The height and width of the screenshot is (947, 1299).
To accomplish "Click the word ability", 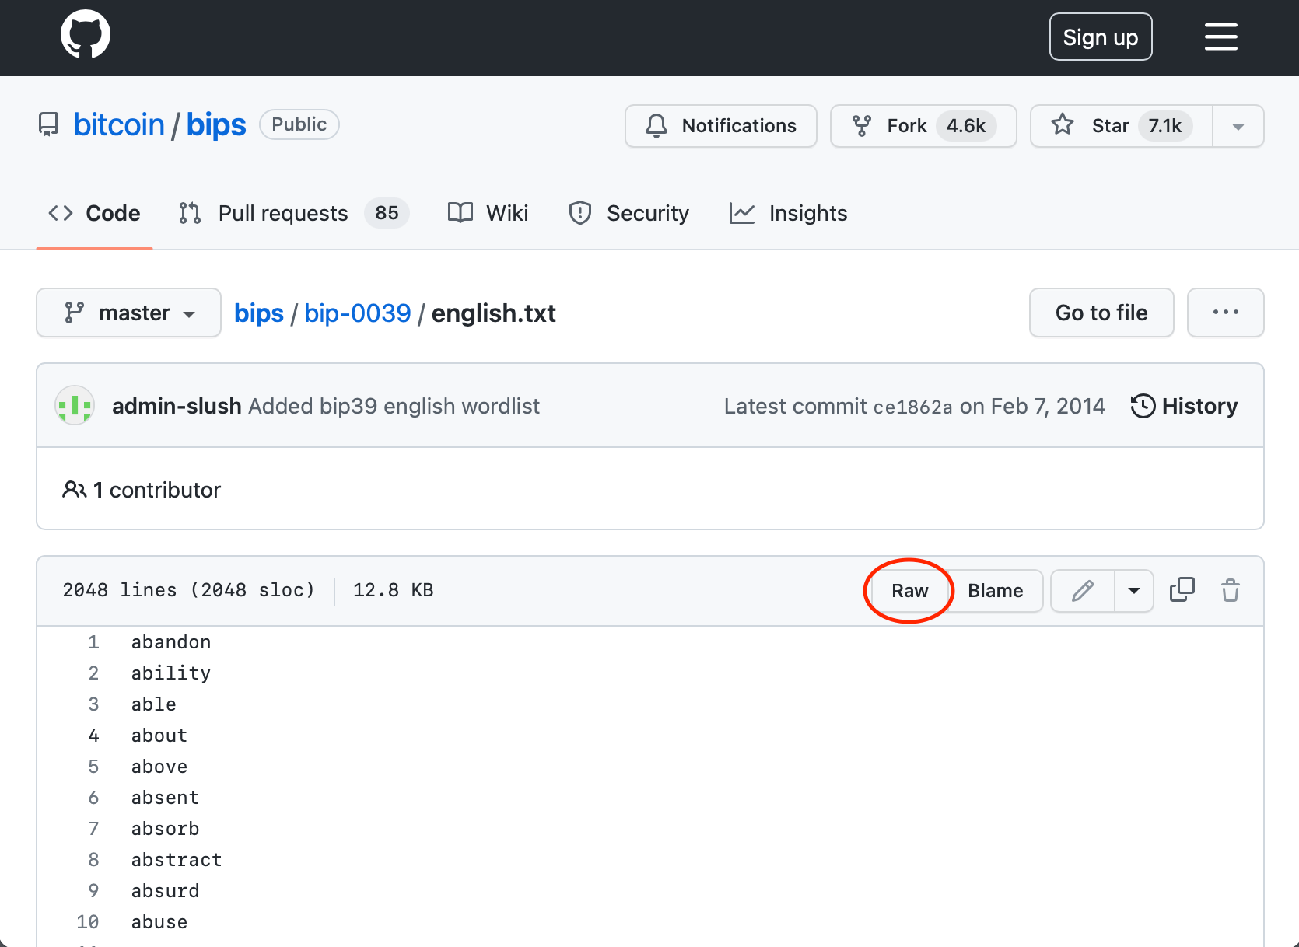I will pyautogui.click(x=171, y=673).
